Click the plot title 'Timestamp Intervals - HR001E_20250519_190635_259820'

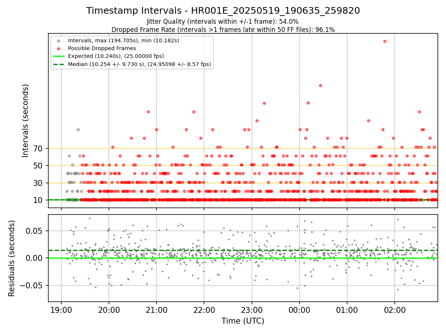point(223,11)
